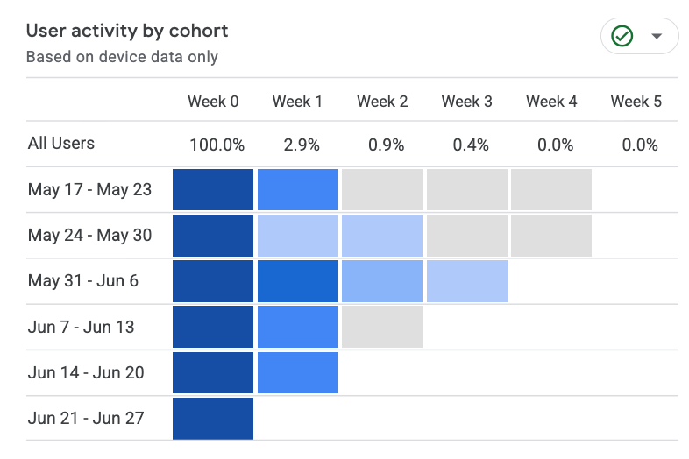Viewport: 689px width, 459px height.
Task: Click the Week 5 column header
Action: [x=636, y=102]
